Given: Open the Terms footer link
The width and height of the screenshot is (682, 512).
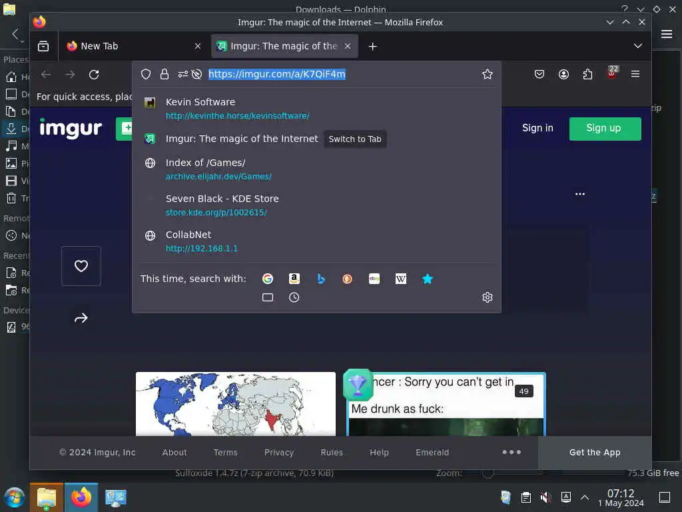Looking at the screenshot, I should click(x=225, y=453).
